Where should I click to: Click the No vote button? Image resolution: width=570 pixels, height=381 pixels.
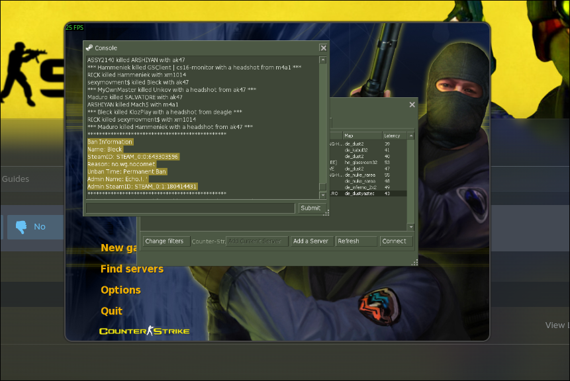point(35,227)
